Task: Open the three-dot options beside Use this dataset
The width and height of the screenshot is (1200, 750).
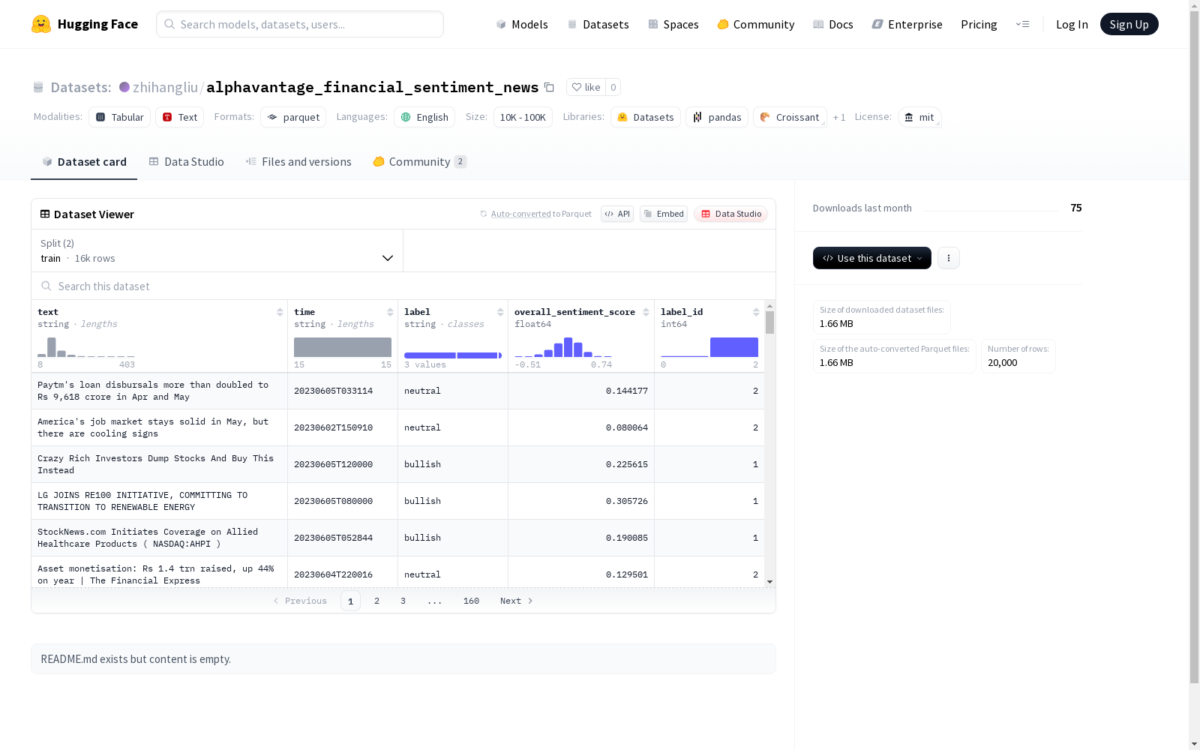Action: [x=949, y=258]
